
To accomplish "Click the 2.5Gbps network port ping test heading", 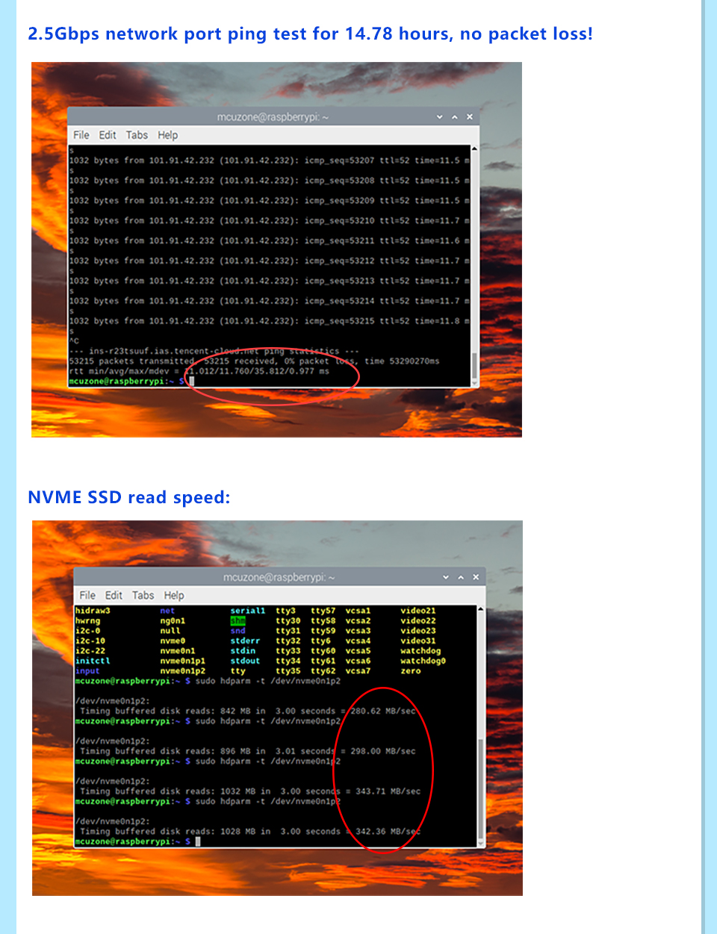I will pos(310,34).
